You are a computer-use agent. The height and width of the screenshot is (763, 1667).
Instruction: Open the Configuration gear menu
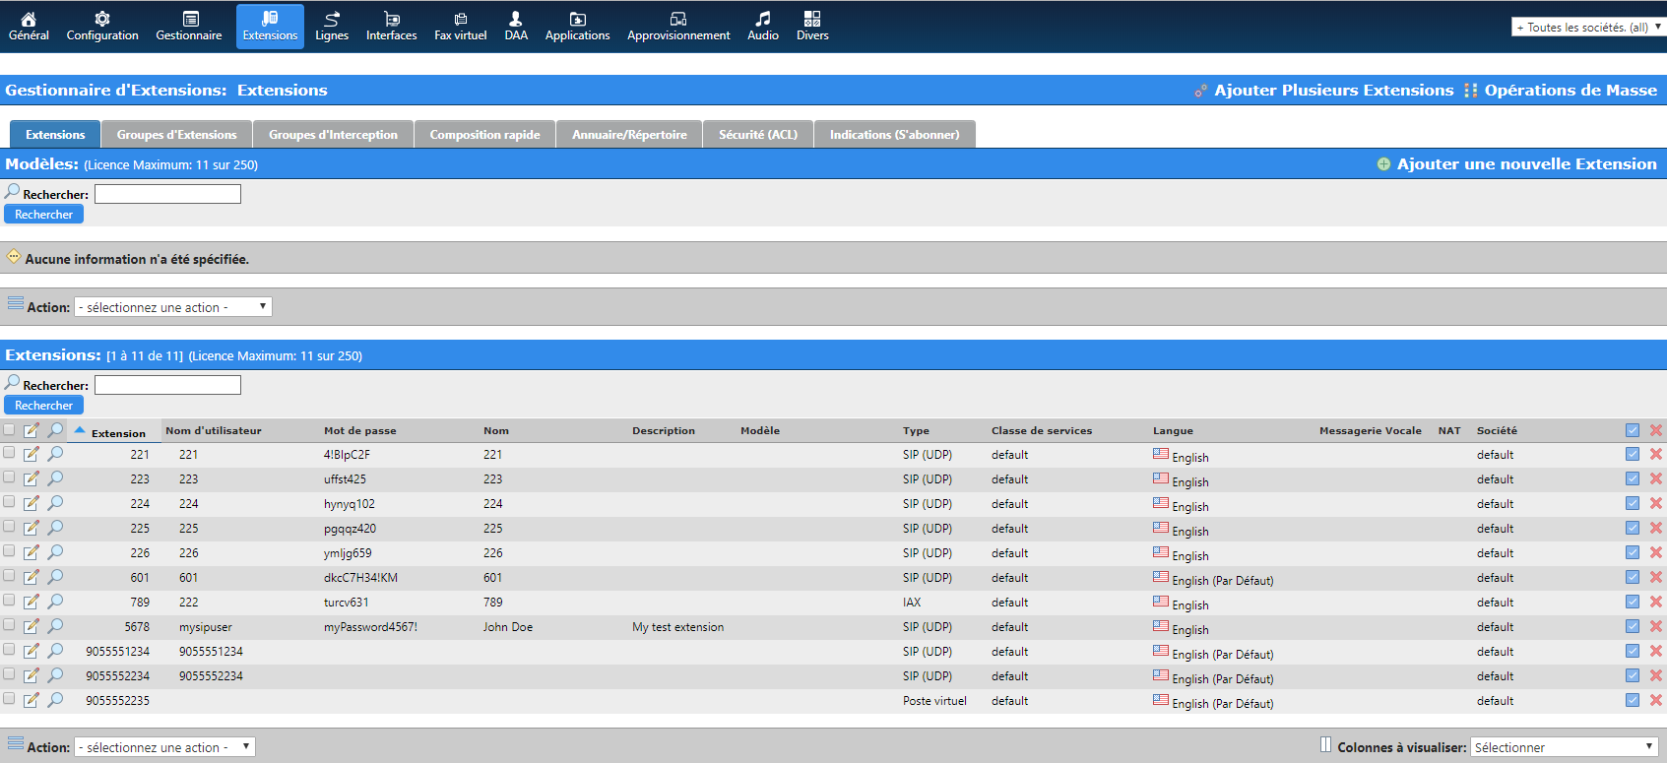(x=102, y=27)
